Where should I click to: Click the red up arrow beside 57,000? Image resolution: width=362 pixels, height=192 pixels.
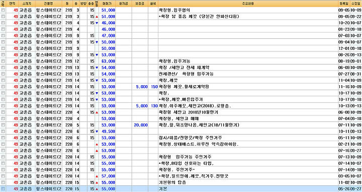pyautogui.click(x=97, y=176)
